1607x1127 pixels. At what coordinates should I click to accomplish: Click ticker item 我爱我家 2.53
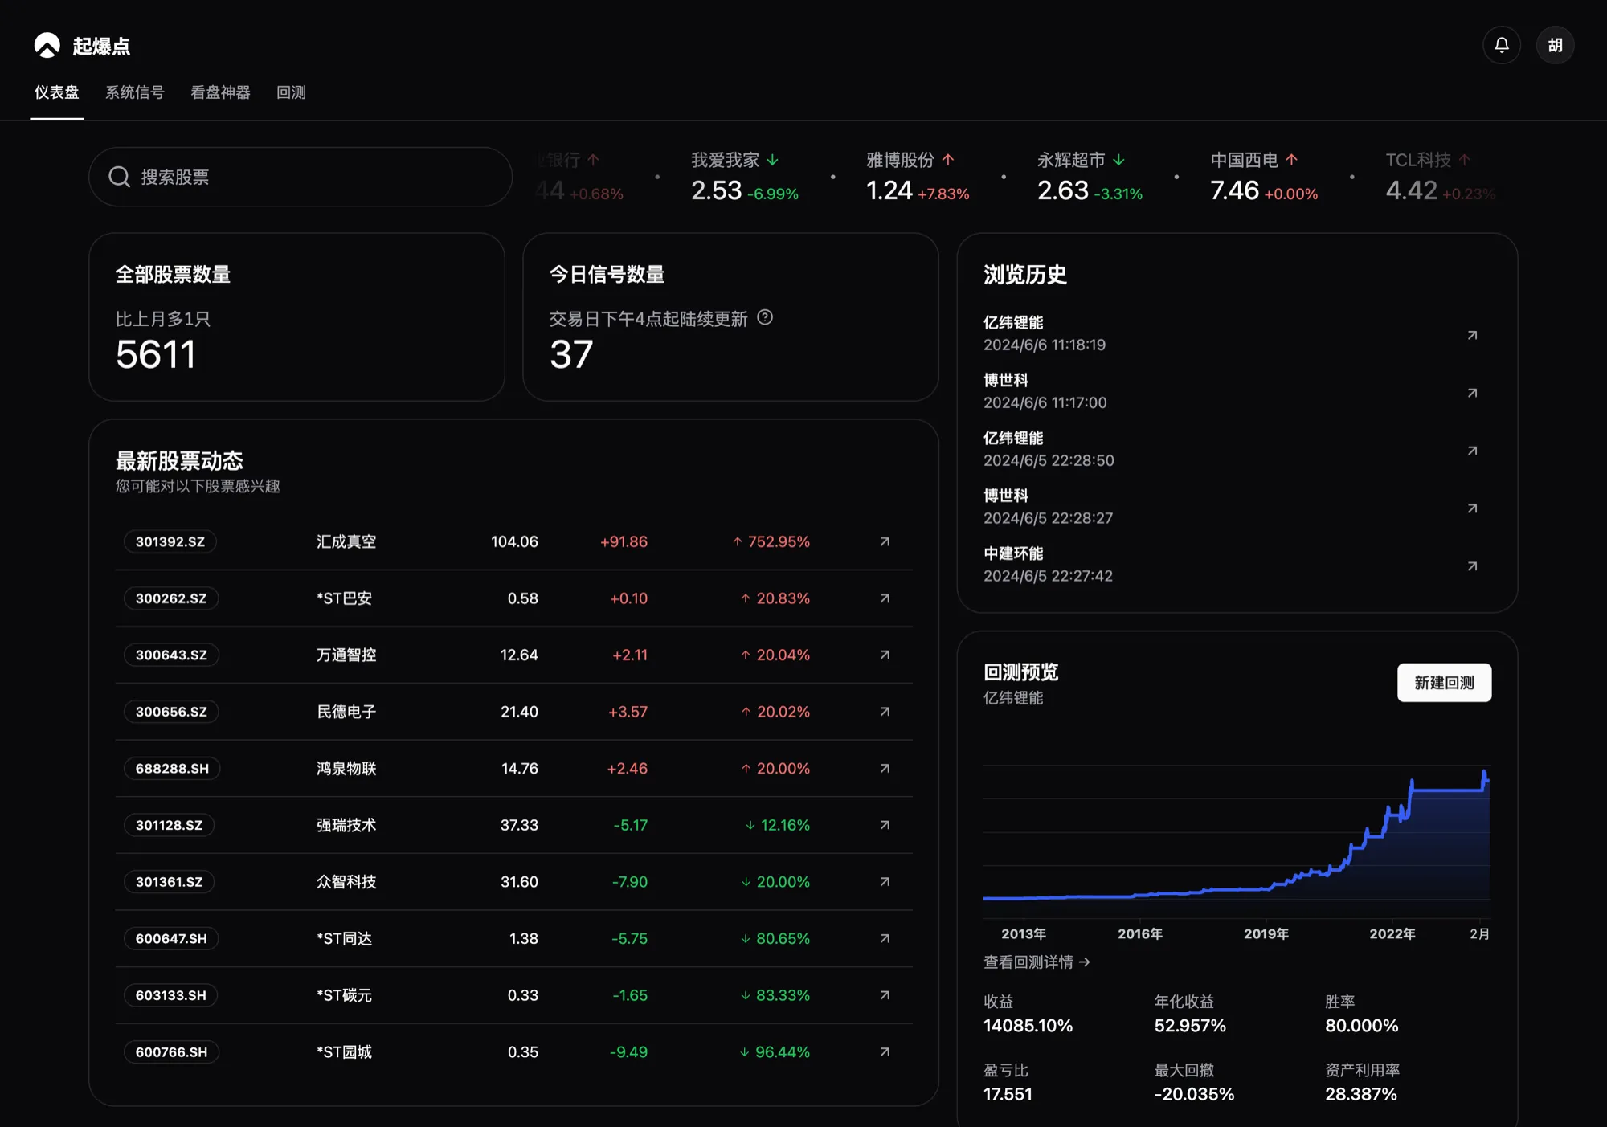745,177
